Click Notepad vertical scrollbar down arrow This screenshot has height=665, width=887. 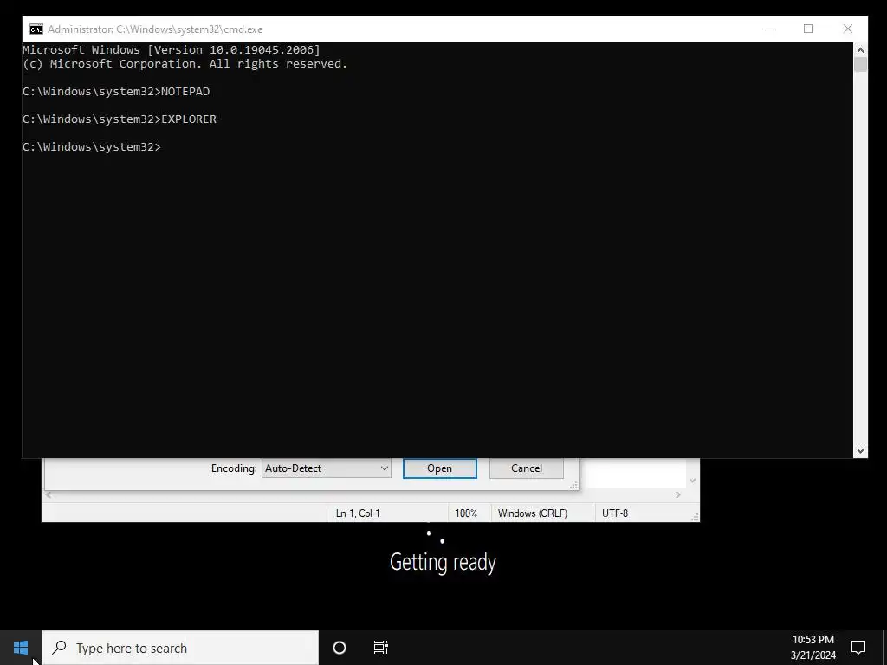pos(692,481)
